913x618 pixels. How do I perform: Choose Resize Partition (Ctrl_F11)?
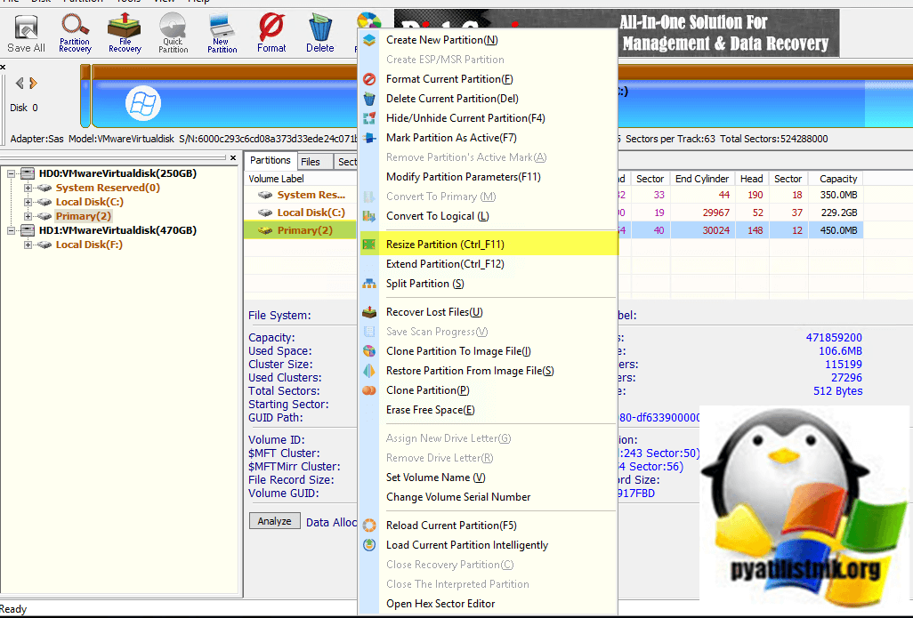click(x=488, y=245)
